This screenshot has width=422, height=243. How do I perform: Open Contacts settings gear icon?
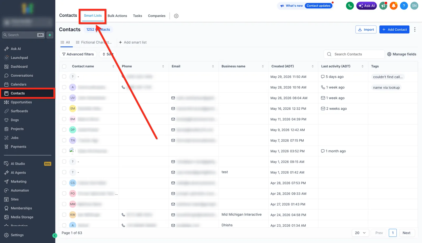click(x=176, y=16)
